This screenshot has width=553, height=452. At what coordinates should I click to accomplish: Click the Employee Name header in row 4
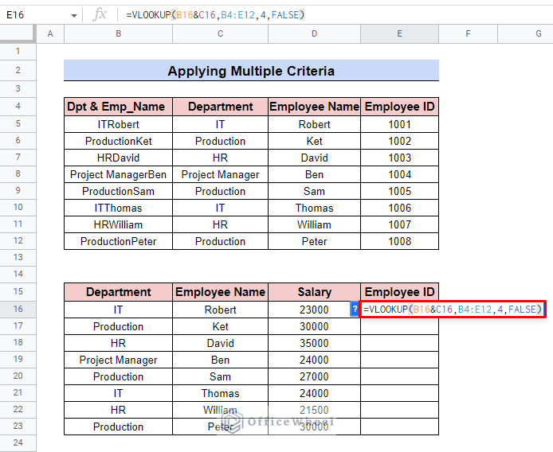[x=314, y=107]
